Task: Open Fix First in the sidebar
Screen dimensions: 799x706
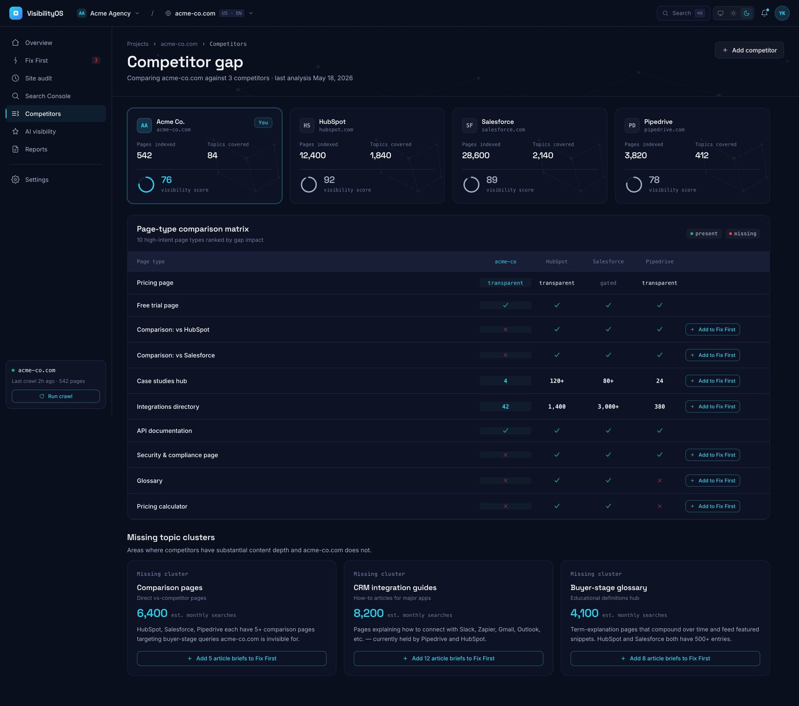Action: click(56, 61)
